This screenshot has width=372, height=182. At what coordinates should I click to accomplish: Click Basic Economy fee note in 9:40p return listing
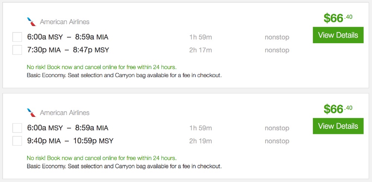[x=124, y=166]
